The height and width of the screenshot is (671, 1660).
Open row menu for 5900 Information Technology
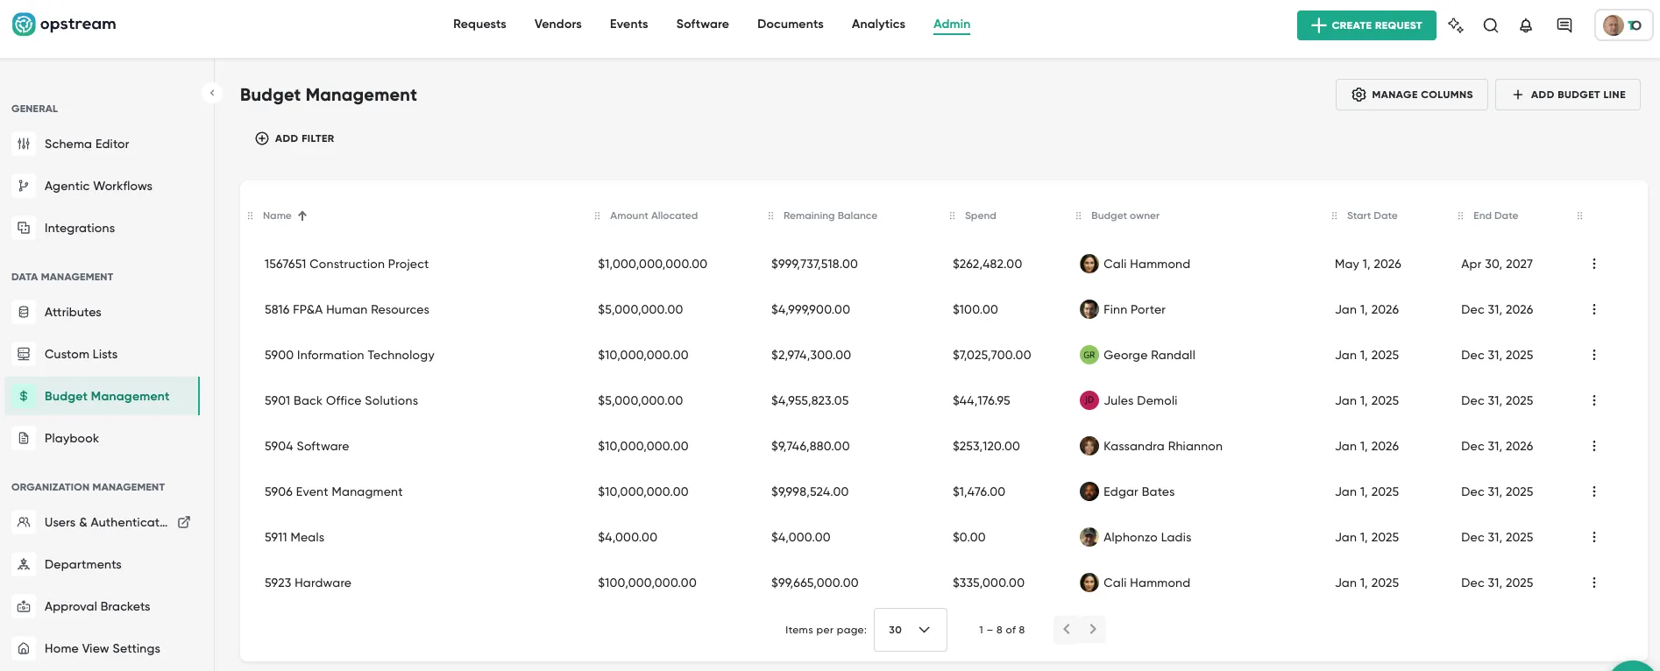(1594, 355)
